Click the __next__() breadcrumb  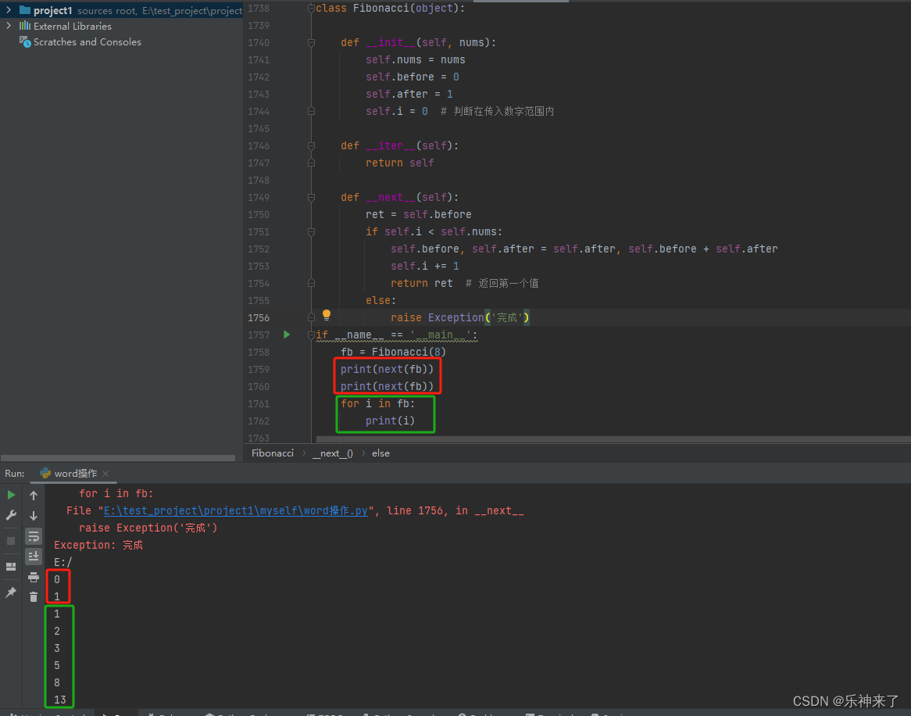click(x=333, y=453)
